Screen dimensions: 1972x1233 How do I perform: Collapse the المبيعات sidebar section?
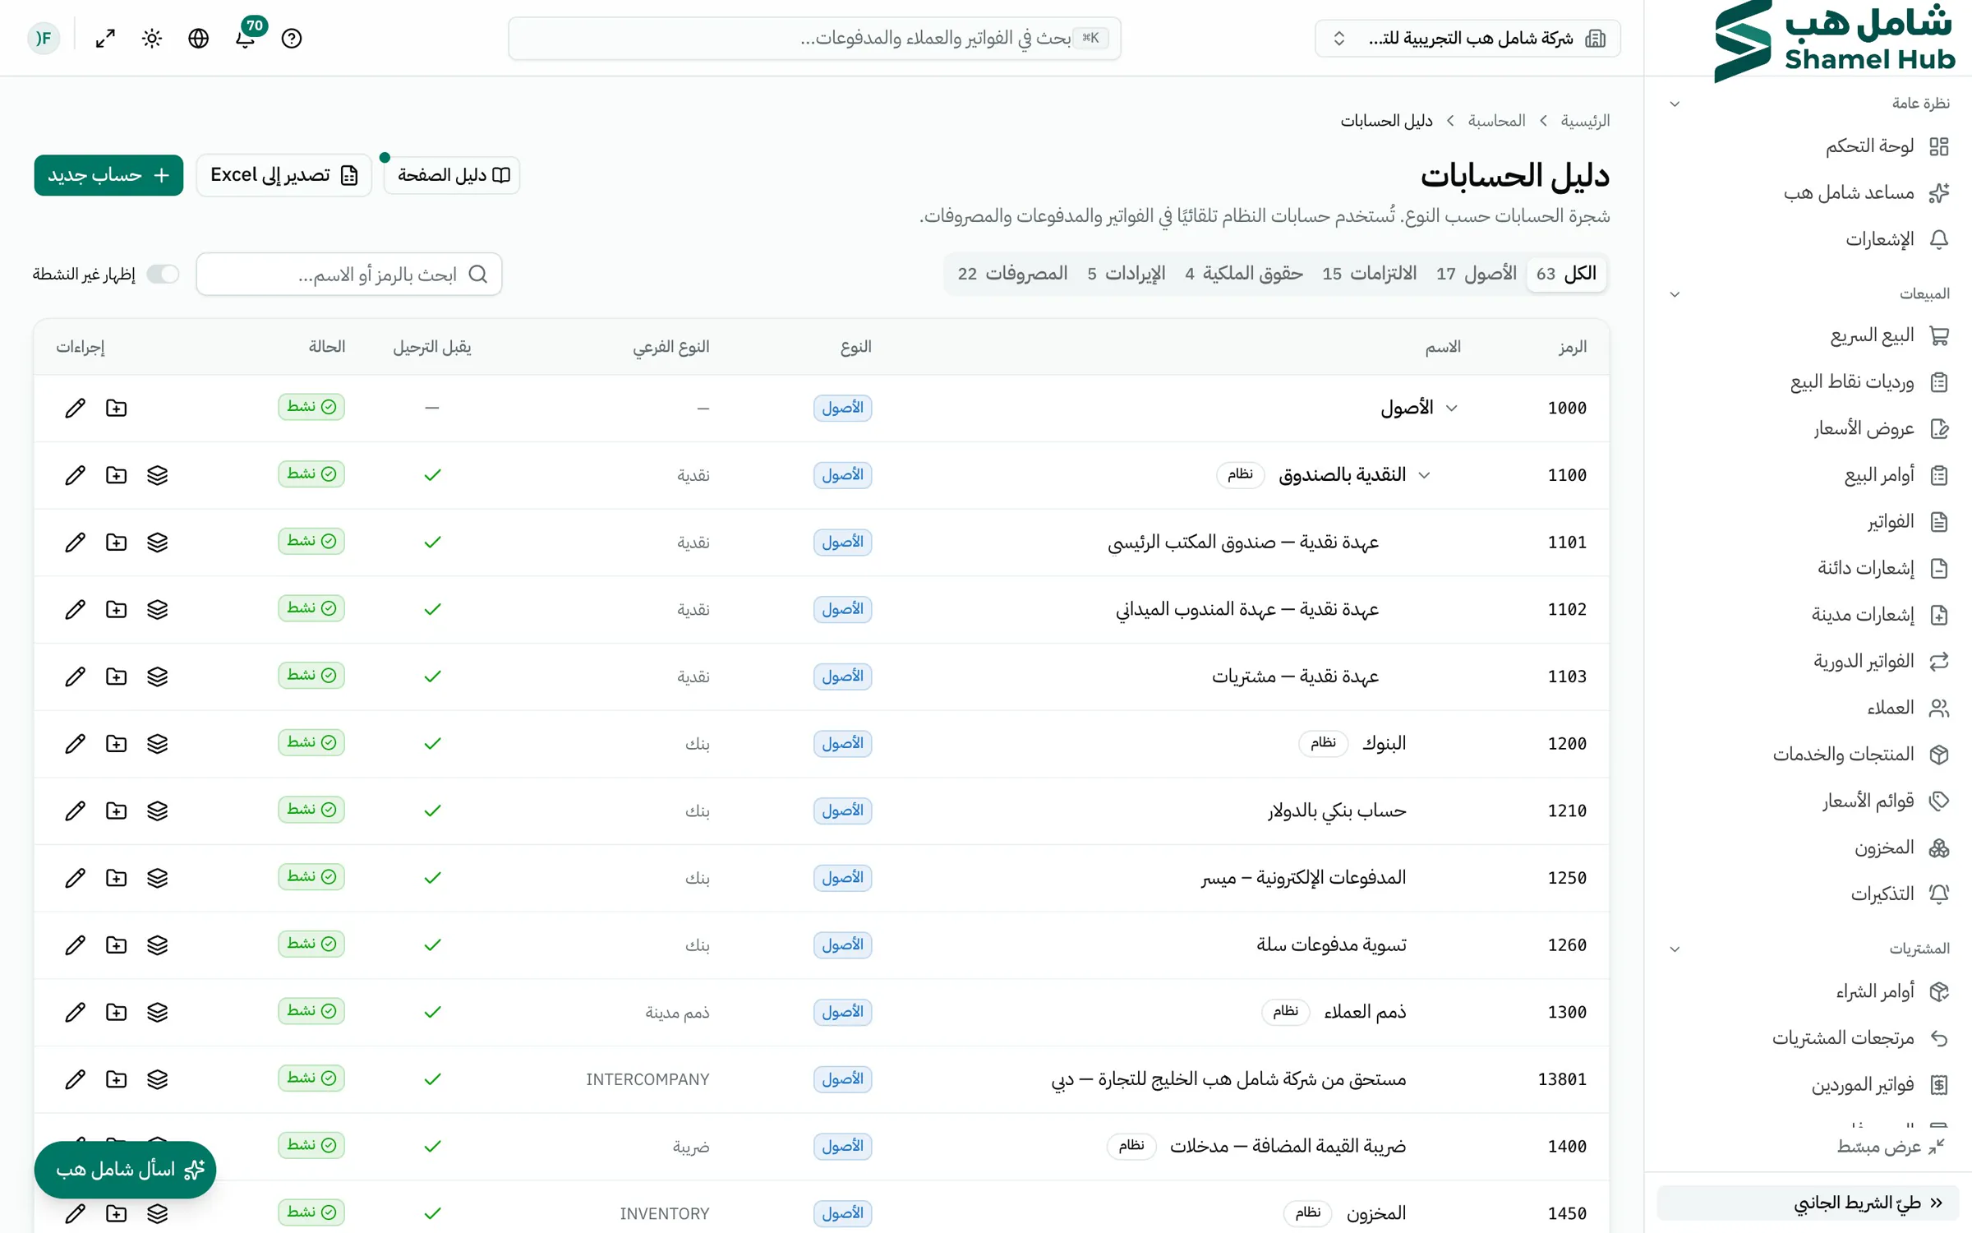coord(1675,294)
